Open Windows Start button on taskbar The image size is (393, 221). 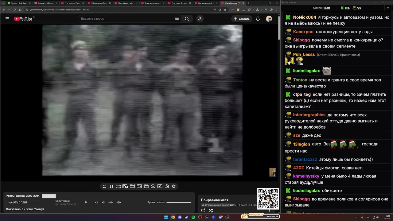[166, 217]
